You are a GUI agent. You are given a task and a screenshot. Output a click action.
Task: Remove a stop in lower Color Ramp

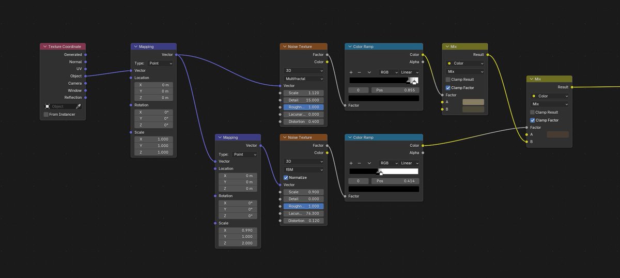point(359,163)
